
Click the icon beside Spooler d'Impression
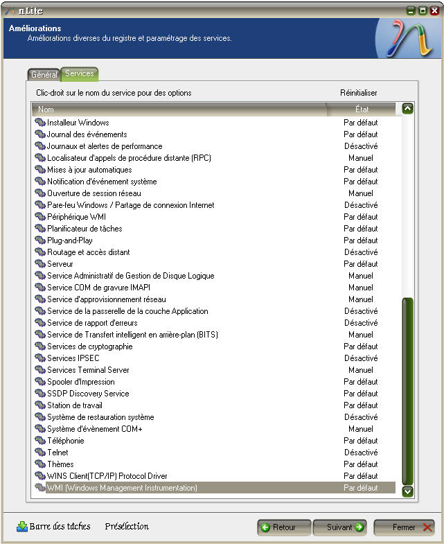pos(40,382)
